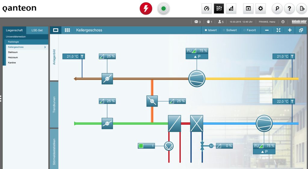The width and height of the screenshot is (308, 169).
Task: Switch to the LSE-Set tab
Action: pyautogui.click(x=37, y=30)
